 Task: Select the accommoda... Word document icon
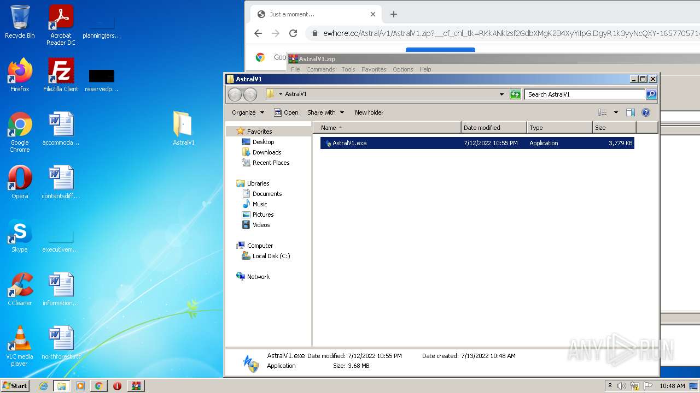point(61,129)
